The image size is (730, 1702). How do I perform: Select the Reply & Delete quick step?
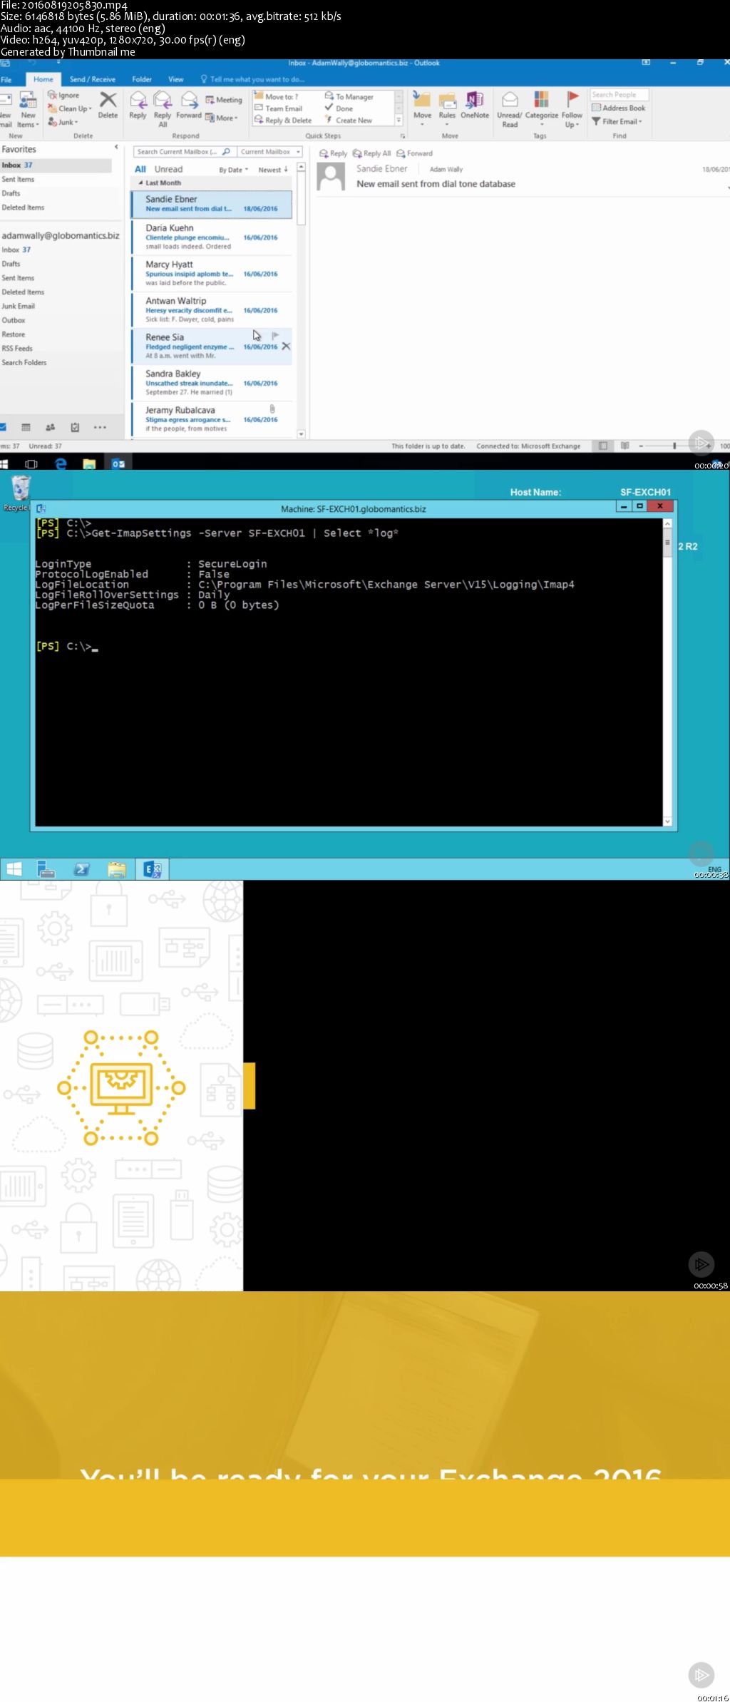tap(283, 121)
